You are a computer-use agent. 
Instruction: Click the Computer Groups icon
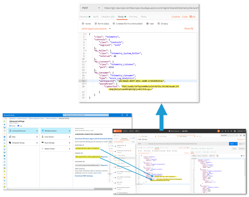tap(10, 142)
